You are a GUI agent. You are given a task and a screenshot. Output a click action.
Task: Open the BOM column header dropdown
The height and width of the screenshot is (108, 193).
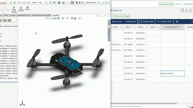(122, 27)
